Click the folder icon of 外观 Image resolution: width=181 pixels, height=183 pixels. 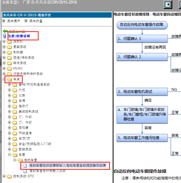[15, 90]
